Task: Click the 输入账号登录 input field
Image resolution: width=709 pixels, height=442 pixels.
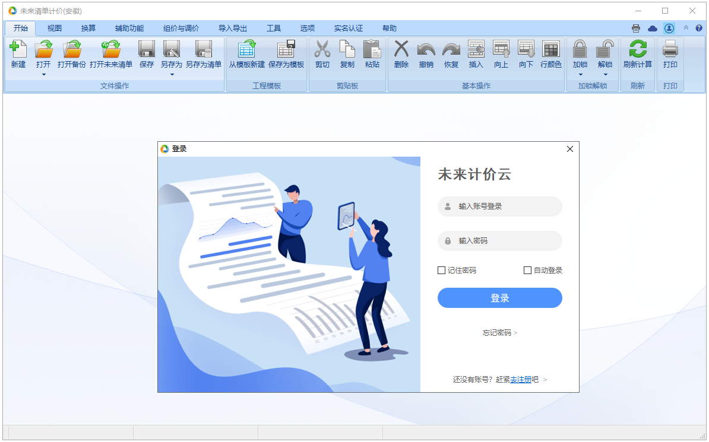Action: click(x=499, y=206)
